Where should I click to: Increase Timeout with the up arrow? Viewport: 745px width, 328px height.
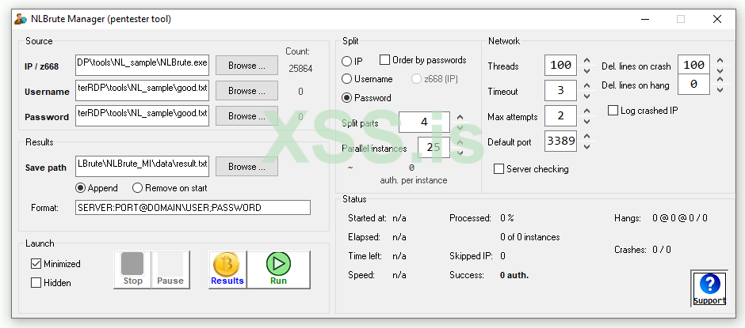586,86
